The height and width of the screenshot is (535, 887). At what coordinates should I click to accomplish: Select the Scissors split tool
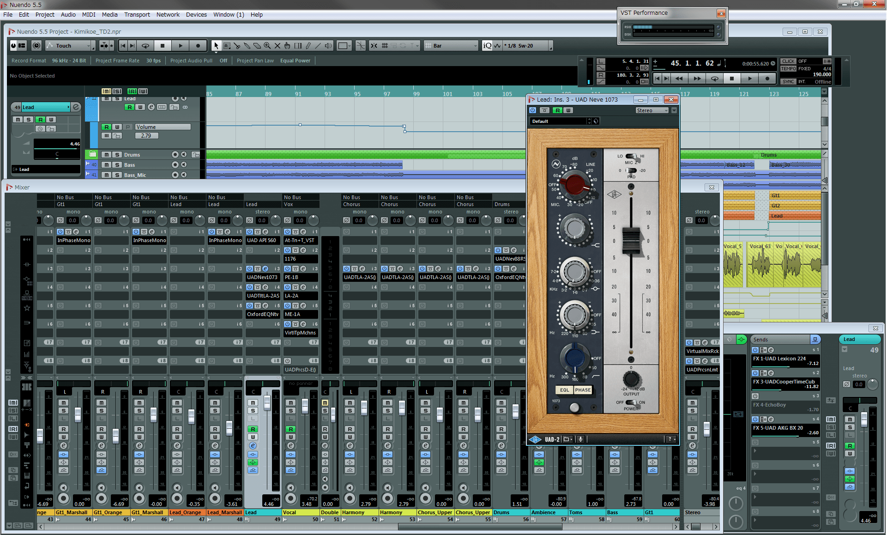click(237, 46)
